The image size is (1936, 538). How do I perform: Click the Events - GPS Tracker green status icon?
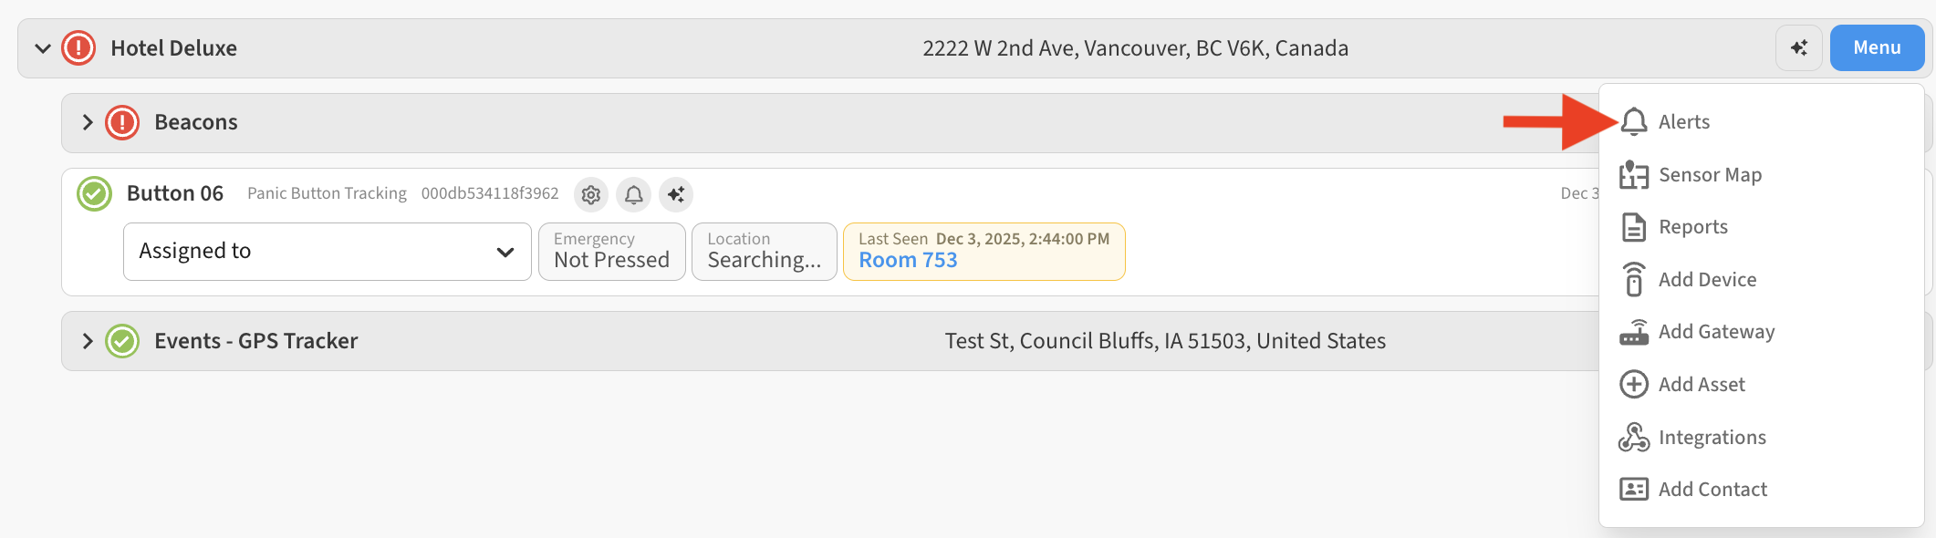(122, 341)
